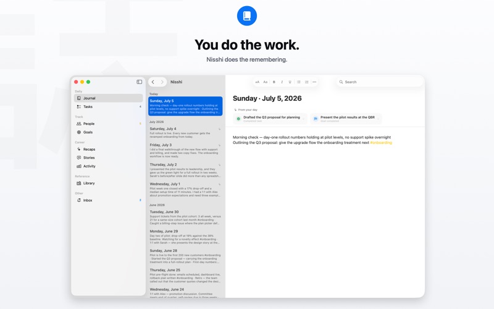Screen dimensions: 494x309
Task: Toggle bold formatting
Action: tap(274, 82)
